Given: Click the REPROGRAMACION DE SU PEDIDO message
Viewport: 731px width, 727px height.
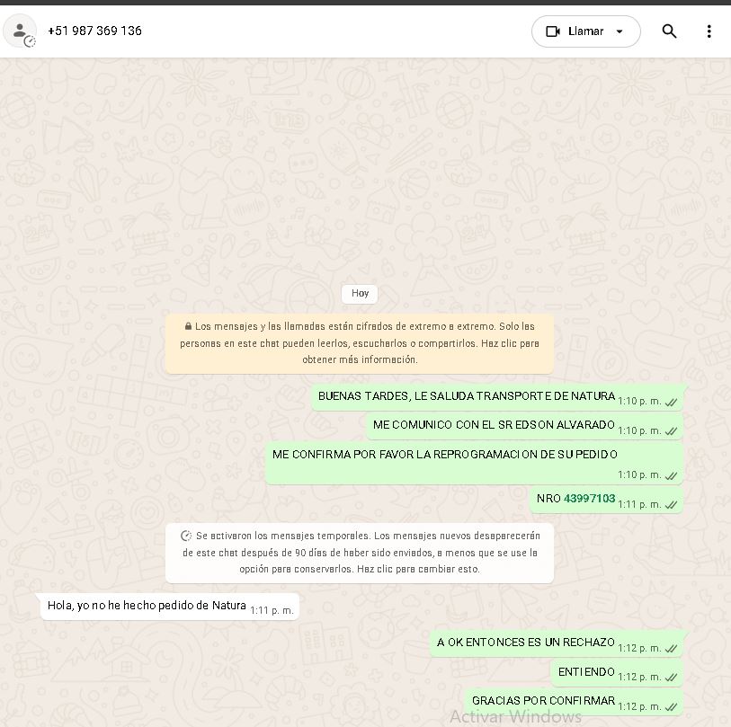Looking at the screenshot, I should click(444, 455).
